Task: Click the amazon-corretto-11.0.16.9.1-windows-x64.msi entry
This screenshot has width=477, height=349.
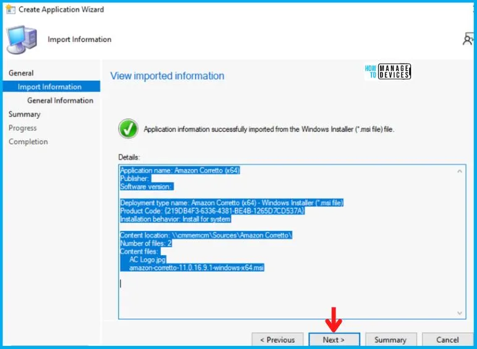Action: point(196,268)
